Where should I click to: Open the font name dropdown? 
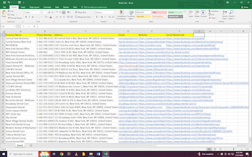tap(40, 12)
